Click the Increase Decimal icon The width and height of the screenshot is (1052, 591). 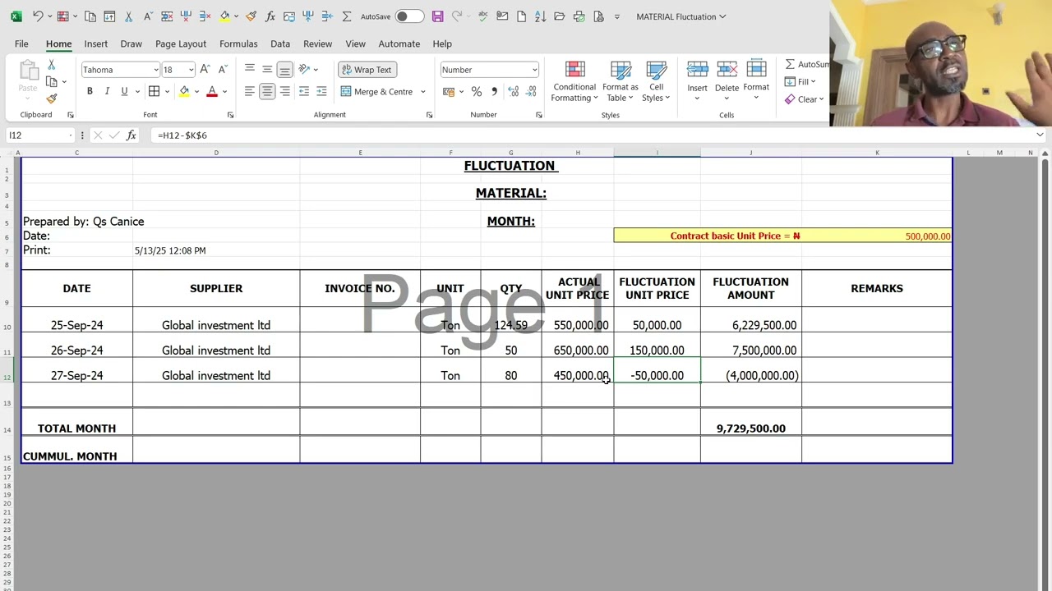(514, 91)
